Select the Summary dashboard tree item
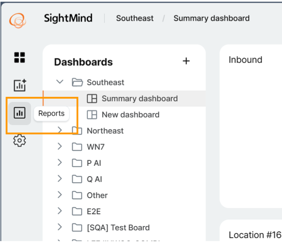This screenshot has height=242, width=282. tap(124, 99)
